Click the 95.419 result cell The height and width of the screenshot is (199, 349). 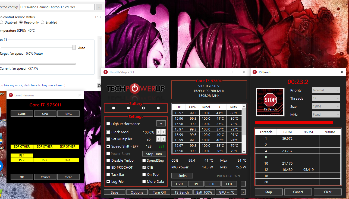(309, 170)
